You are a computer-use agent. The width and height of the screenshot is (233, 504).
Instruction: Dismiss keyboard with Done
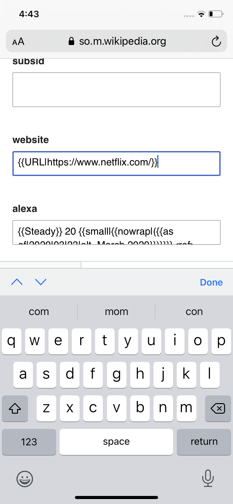tap(211, 282)
